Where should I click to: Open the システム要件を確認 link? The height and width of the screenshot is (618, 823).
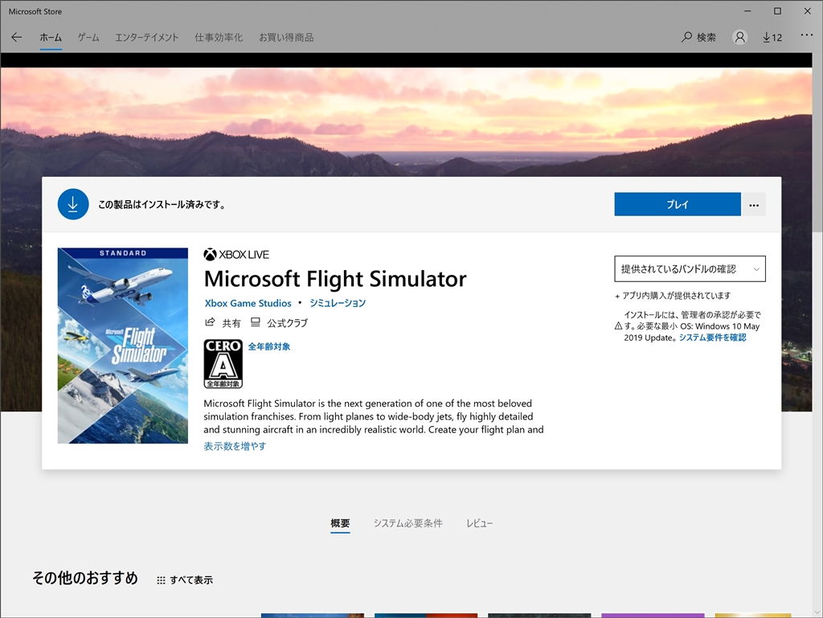[712, 338]
